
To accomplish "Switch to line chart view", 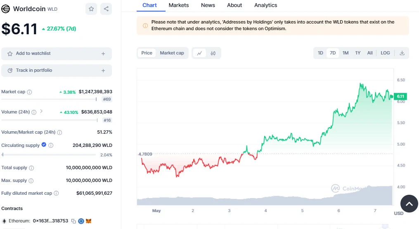I will tap(199, 53).
